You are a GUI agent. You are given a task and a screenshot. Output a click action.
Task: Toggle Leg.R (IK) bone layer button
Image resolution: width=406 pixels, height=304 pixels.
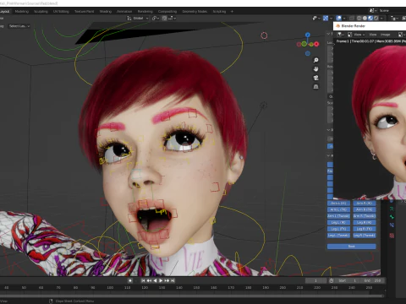coord(365,222)
